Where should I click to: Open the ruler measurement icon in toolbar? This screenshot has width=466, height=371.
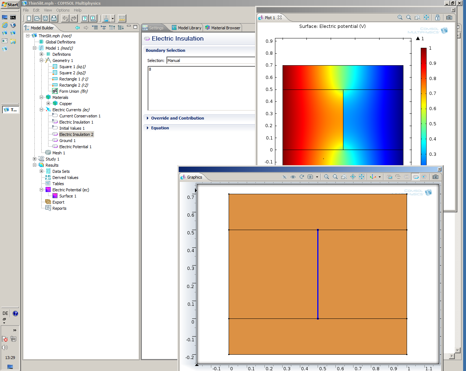coord(122,18)
